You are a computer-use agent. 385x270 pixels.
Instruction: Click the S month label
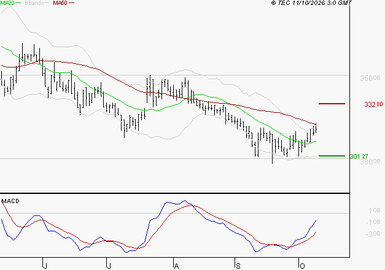pyautogui.click(x=238, y=266)
